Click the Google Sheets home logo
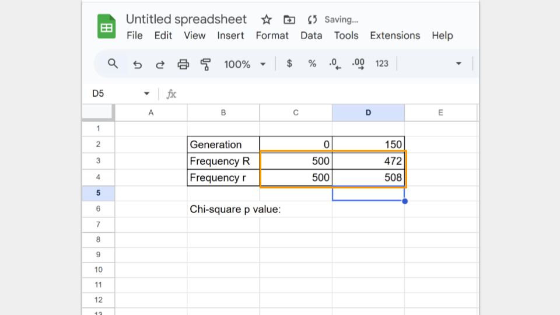560x315 pixels. tap(107, 27)
